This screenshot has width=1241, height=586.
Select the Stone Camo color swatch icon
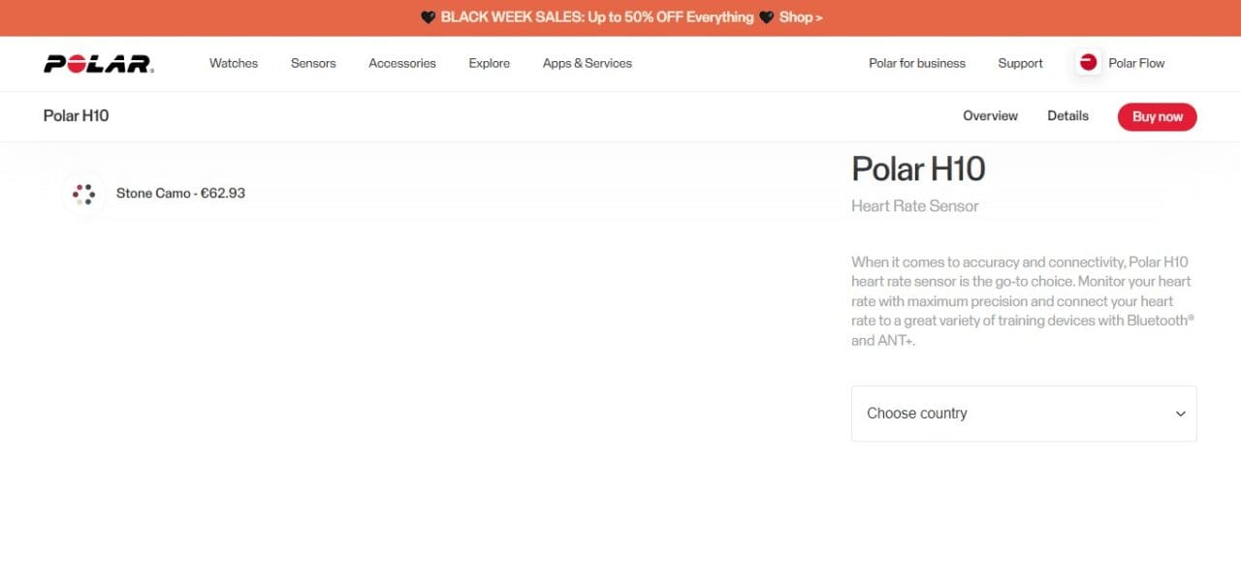[83, 194]
